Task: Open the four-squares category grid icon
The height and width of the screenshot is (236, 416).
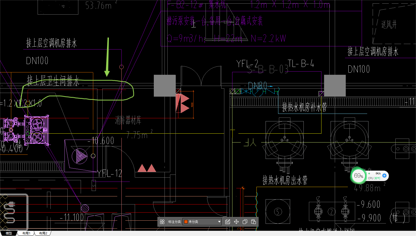Action: click(x=162, y=222)
